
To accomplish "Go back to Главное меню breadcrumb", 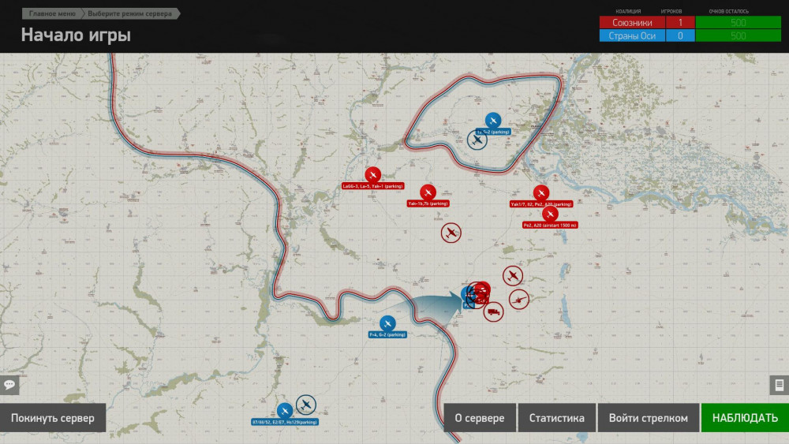I will [x=52, y=13].
